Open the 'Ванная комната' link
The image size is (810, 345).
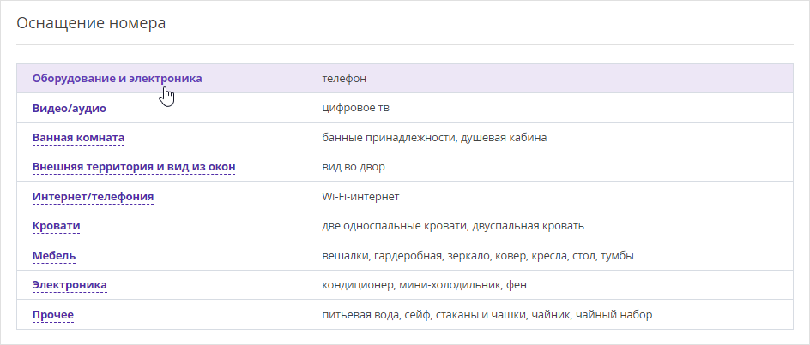pyautogui.click(x=78, y=138)
